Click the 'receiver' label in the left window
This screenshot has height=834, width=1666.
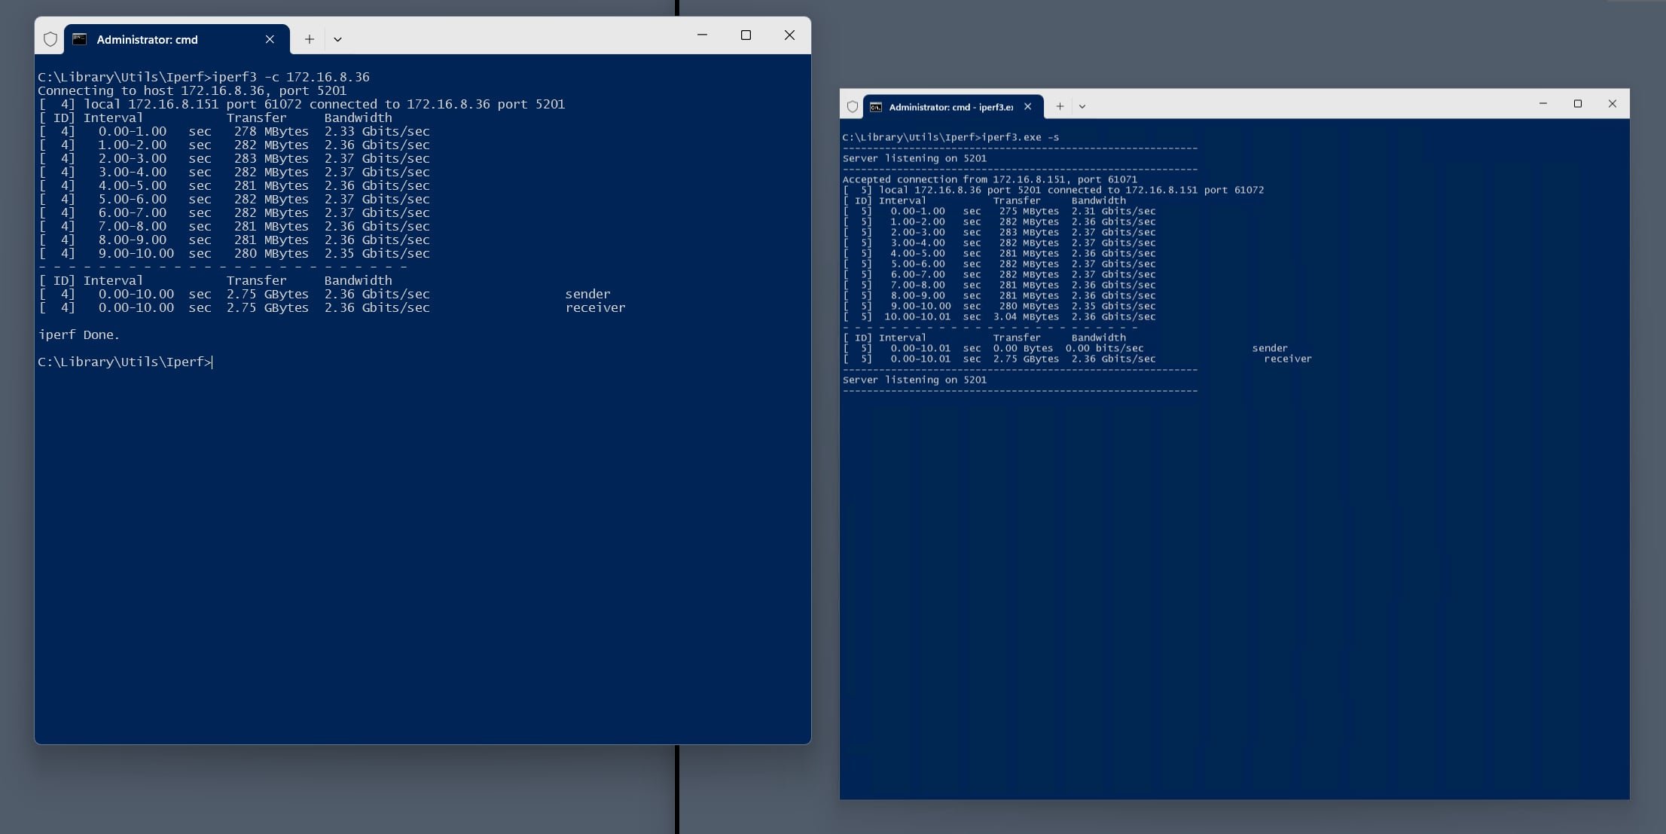coord(595,307)
